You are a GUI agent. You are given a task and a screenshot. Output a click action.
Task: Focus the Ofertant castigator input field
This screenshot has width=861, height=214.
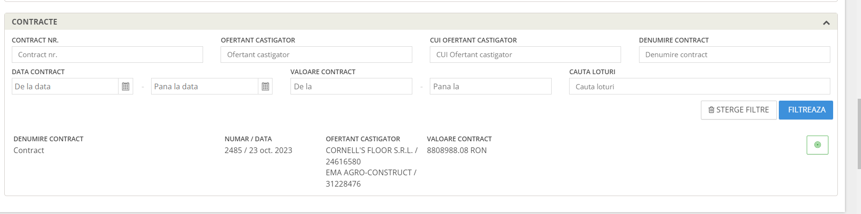316,55
